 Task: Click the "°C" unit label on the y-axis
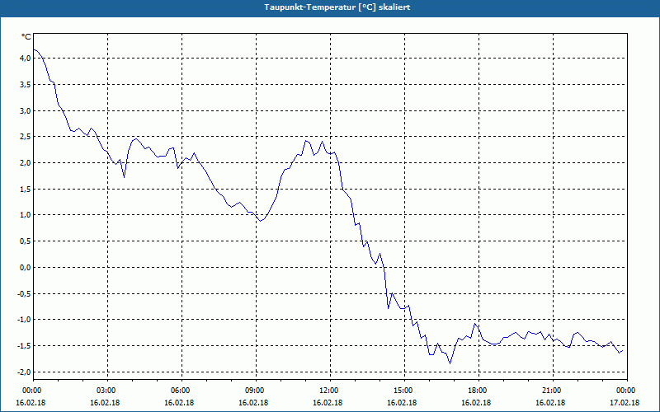26,37
